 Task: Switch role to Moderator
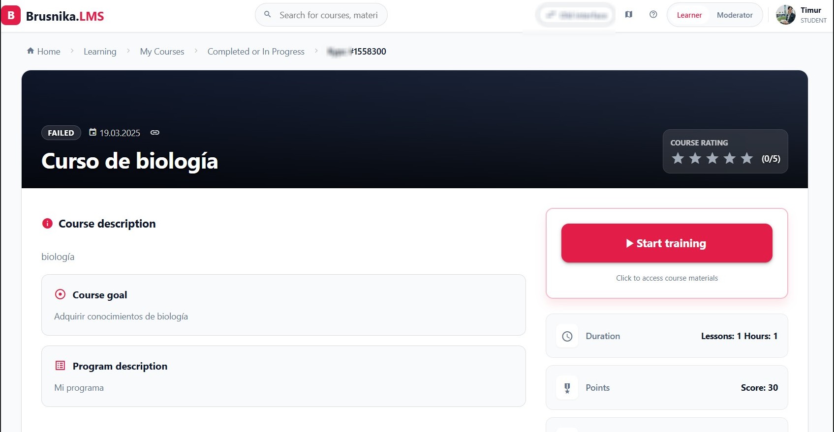(735, 15)
